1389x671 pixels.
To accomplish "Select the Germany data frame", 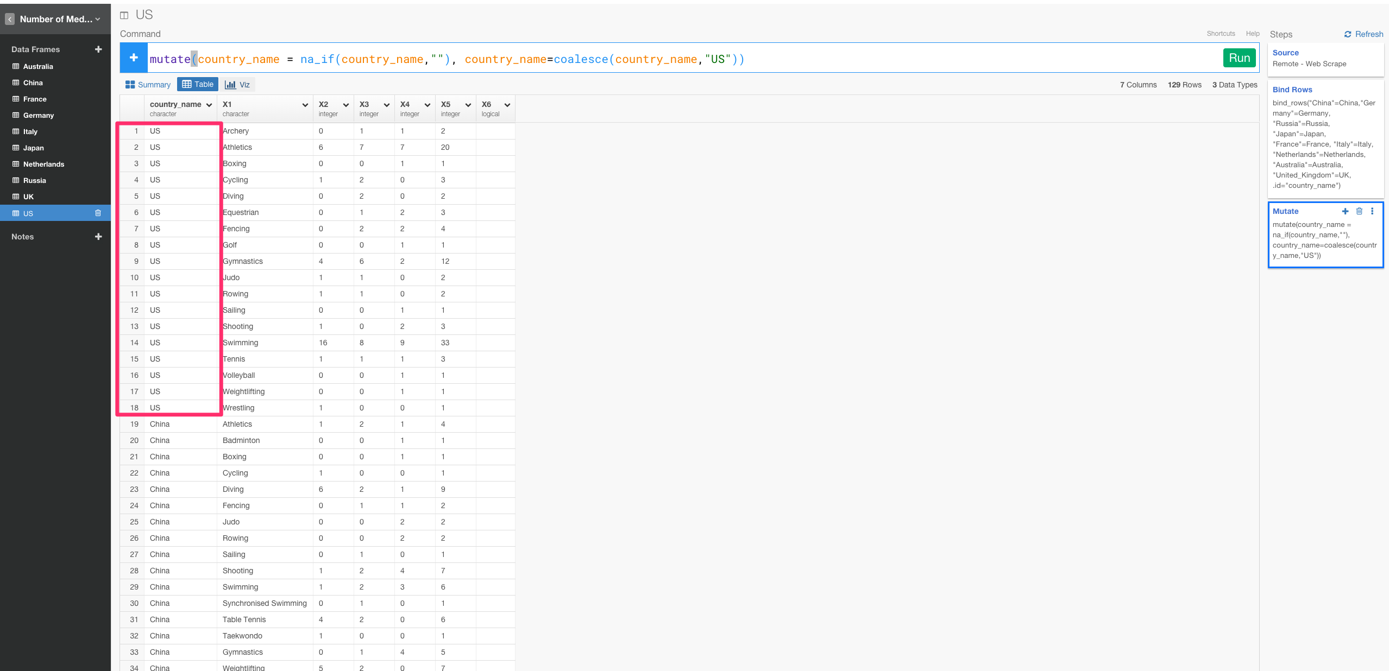I will [38, 115].
